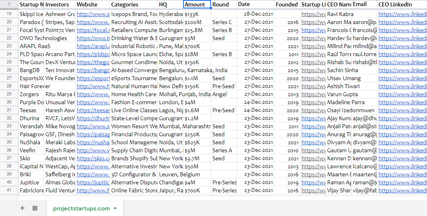This screenshot has height=216, width=427.
Task: Select Founded 2016 cell in Paradox row
Action: tap(287, 22)
